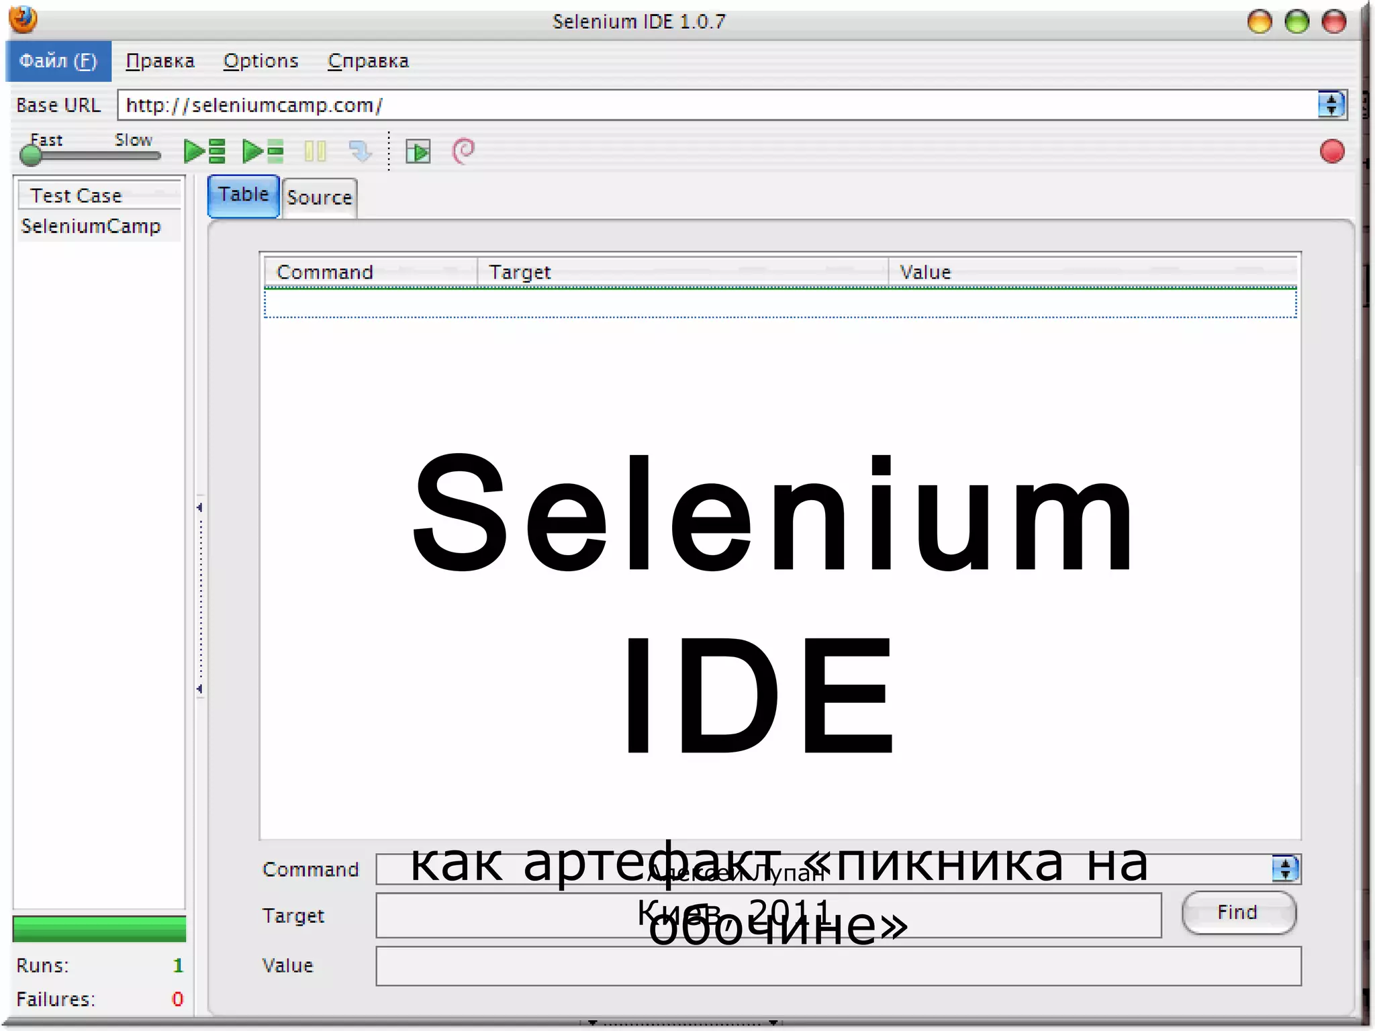This screenshot has width=1375, height=1031.
Task: Click the Target column header
Action: click(683, 272)
